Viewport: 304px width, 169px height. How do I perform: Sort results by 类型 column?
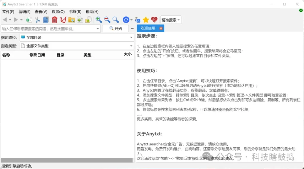[x=87, y=55]
